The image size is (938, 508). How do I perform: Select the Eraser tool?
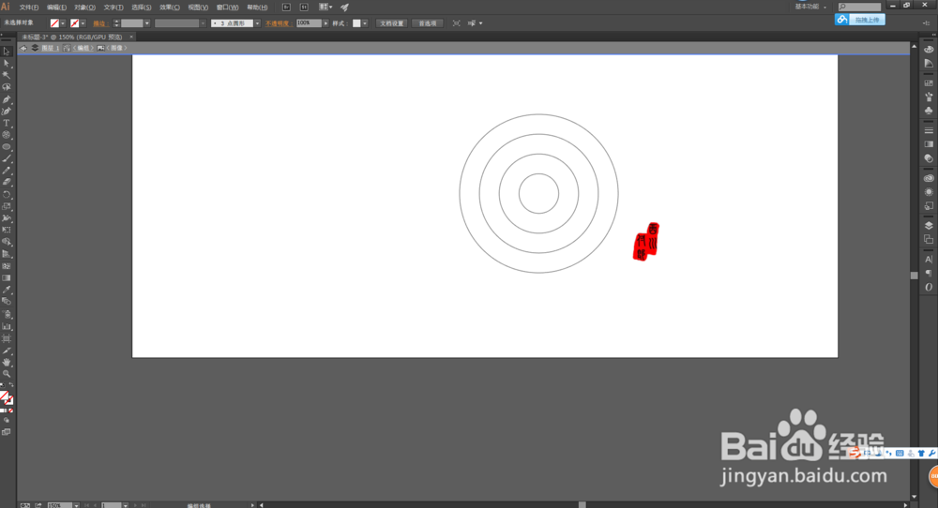tap(7, 182)
